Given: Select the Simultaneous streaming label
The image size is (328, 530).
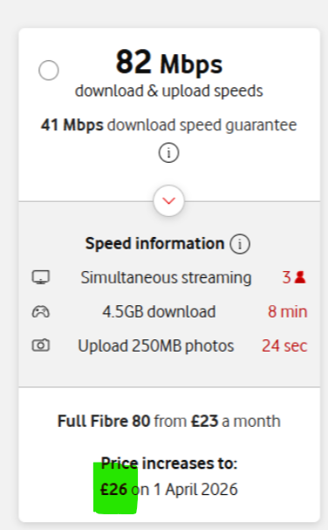Looking at the screenshot, I should (x=166, y=277).
